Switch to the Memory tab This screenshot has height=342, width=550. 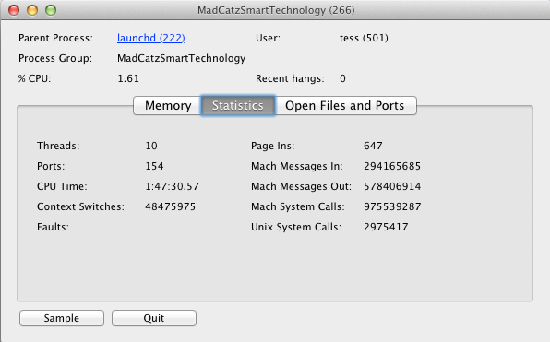tap(168, 105)
